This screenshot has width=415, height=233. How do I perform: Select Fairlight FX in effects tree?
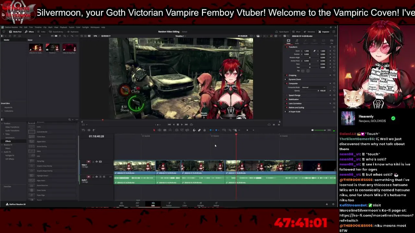click(10, 155)
